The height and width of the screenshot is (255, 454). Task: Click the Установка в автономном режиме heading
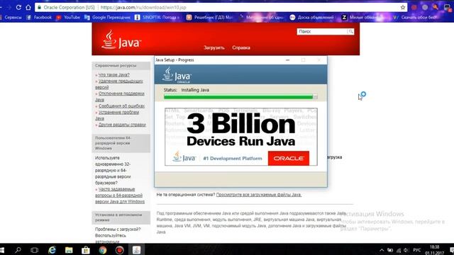pyautogui.click(x=121, y=217)
